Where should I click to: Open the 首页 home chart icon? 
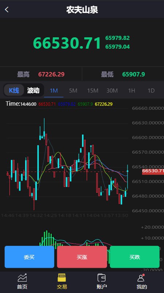coord(22,278)
